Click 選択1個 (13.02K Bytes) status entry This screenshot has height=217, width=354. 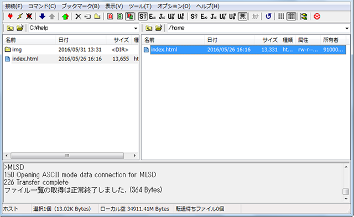click(x=62, y=209)
